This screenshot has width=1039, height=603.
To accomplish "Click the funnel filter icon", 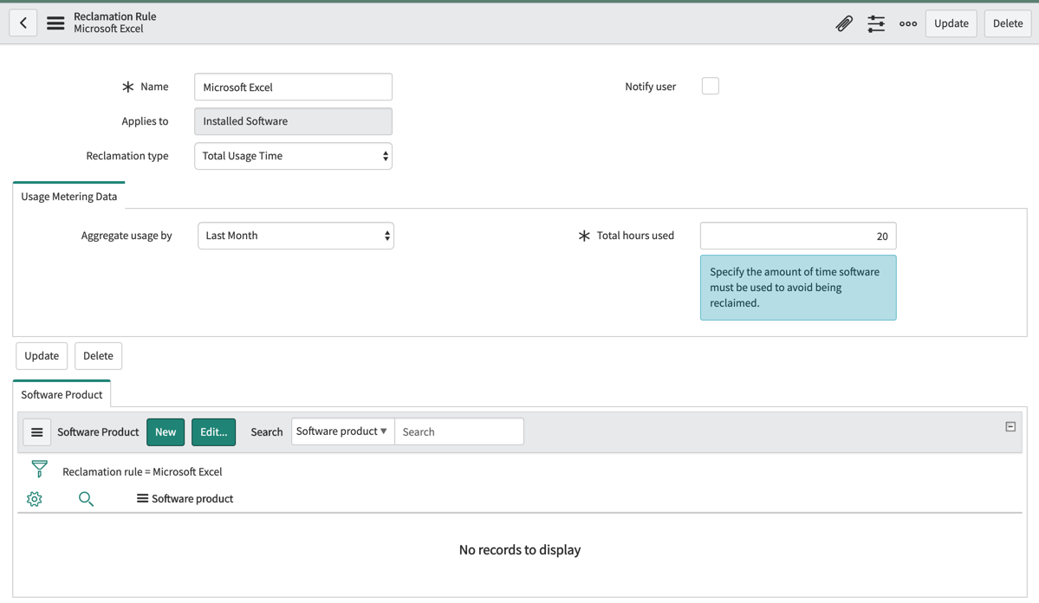I will (40, 470).
